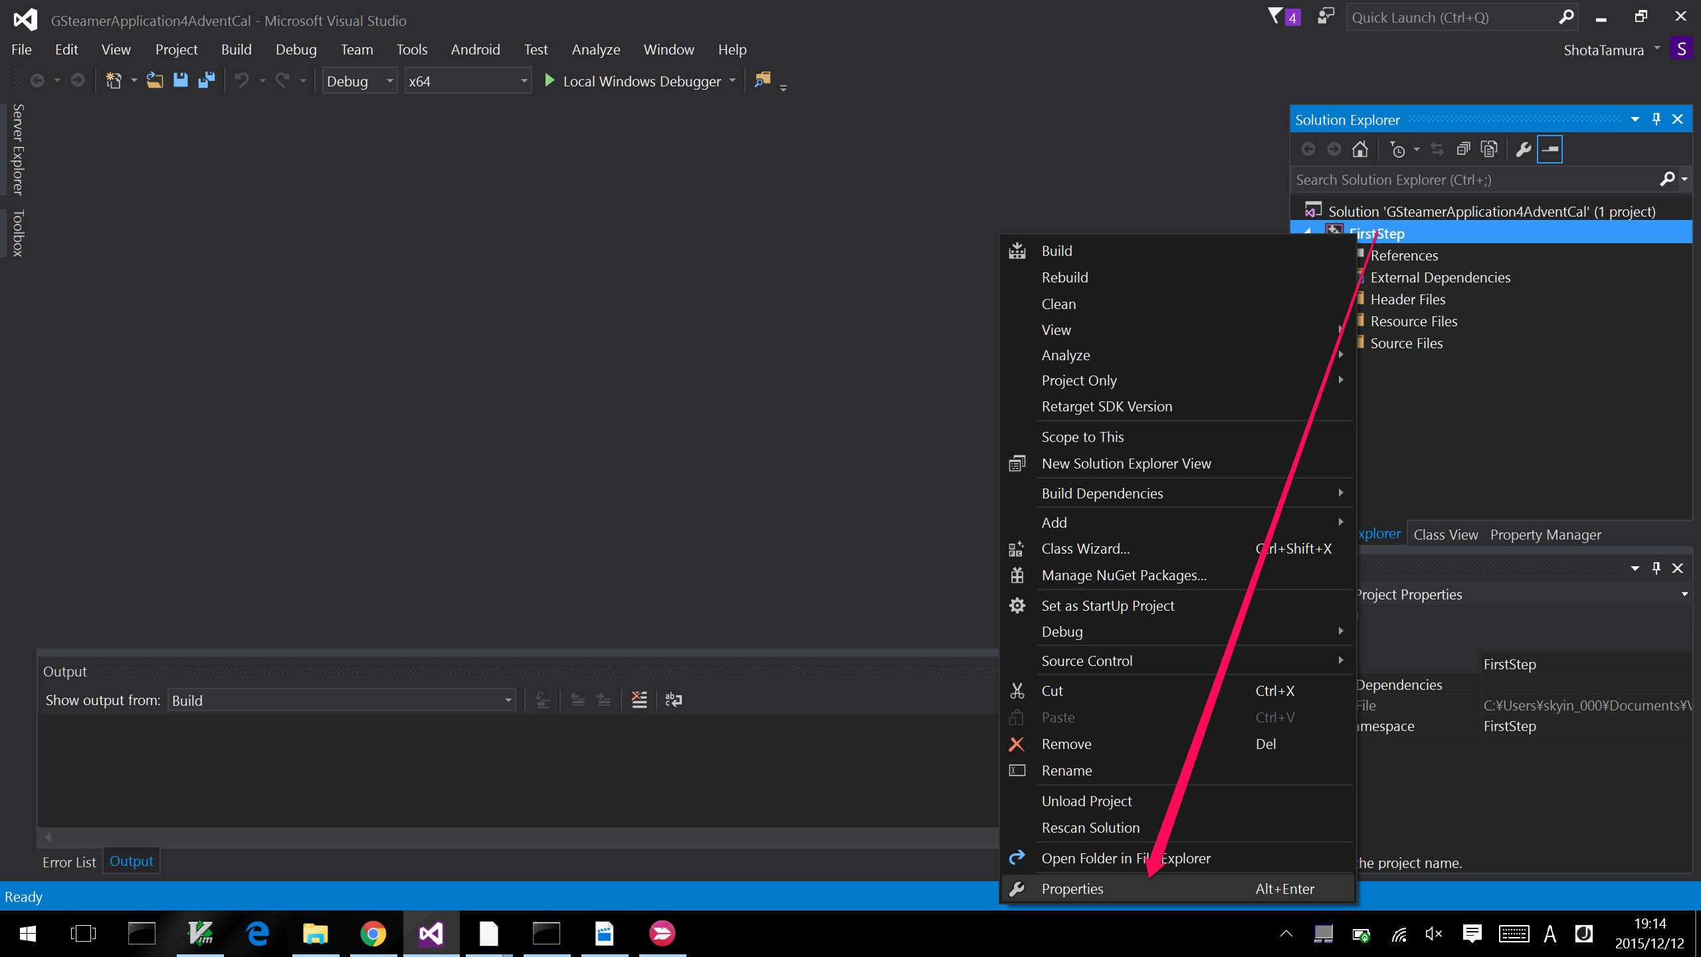
Task: Unpin the Solution Explorer panel
Action: coord(1656,119)
